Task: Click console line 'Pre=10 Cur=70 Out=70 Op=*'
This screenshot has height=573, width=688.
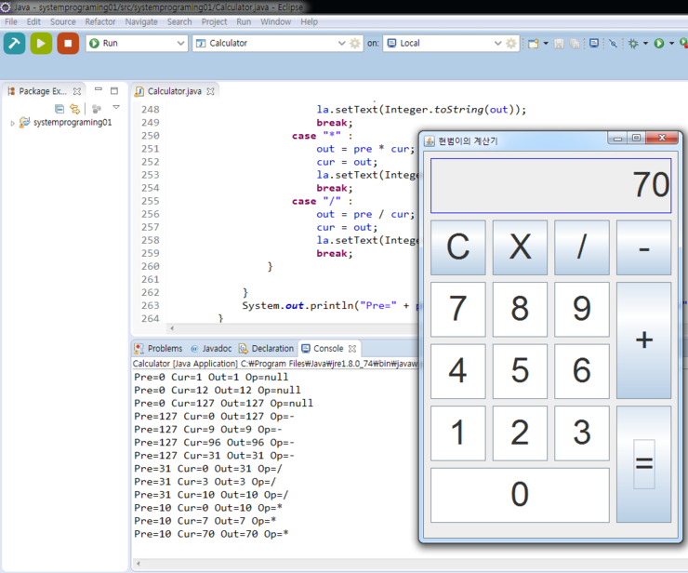Action: pyautogui.click(x=211, y=534)
